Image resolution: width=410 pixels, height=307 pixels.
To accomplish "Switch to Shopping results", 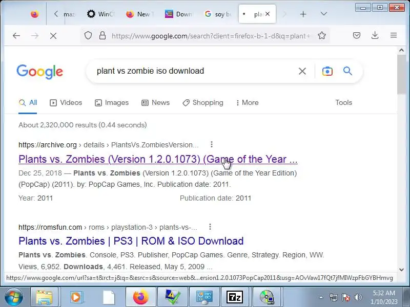I will click(203, 103).
